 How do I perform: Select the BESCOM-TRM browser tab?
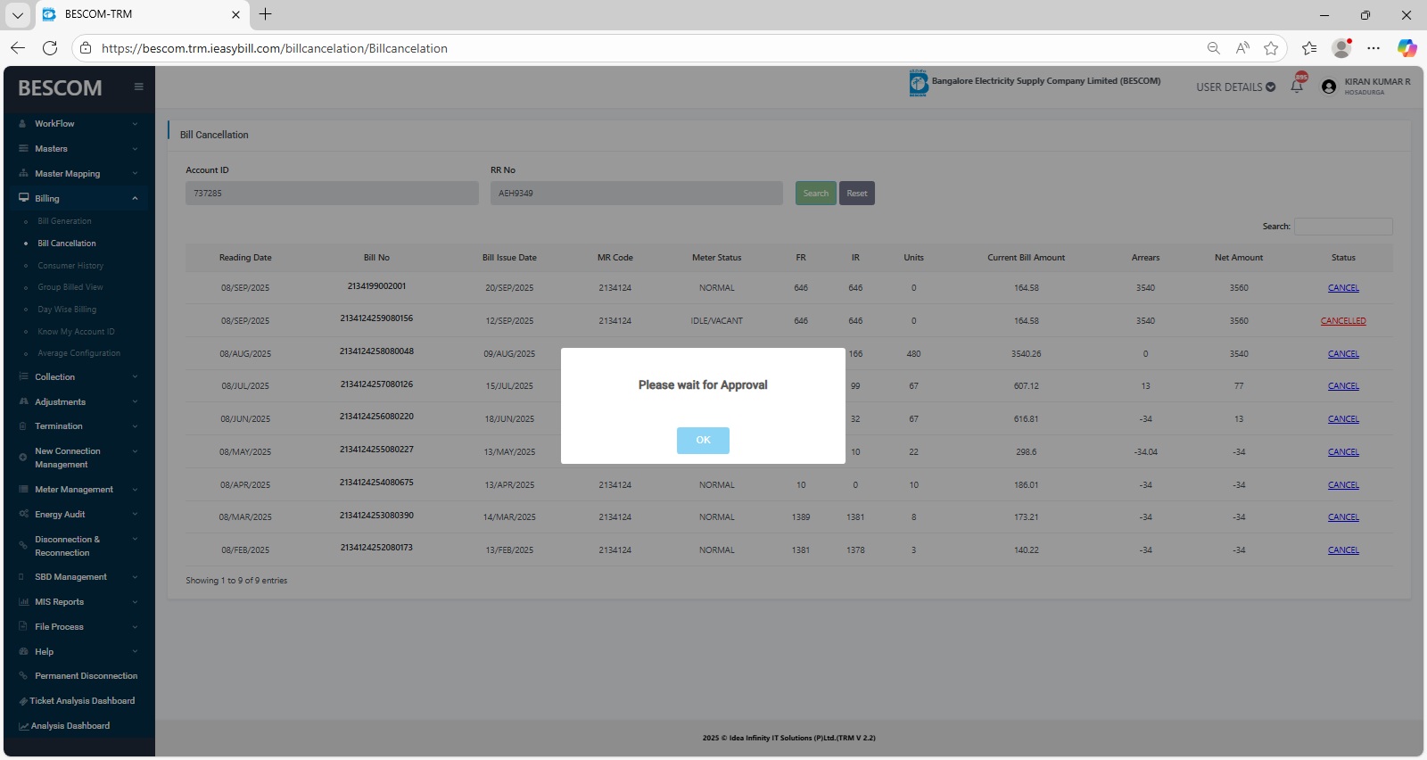coord(143,15)
